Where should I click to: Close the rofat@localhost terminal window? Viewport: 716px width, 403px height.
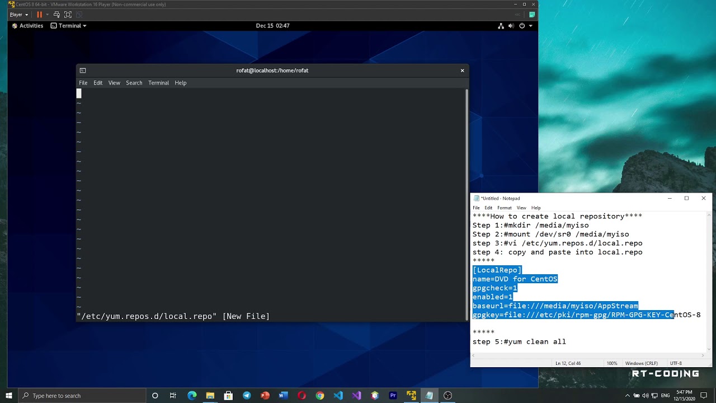pos(462,71)
